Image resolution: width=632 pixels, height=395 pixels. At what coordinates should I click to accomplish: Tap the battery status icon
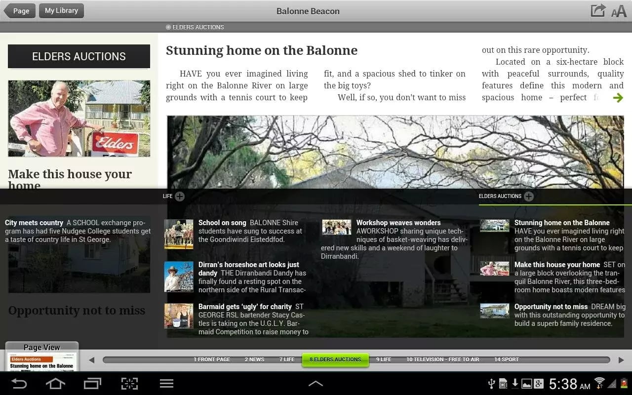point(624,383)
